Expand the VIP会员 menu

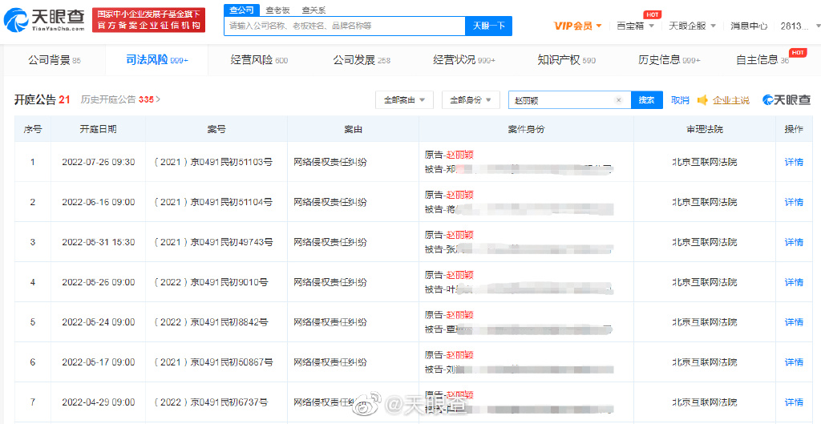tap(577, 26)
